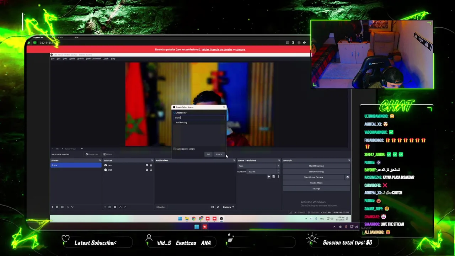Open the Help menu in OBS
The height and width of the screenshot is (256, 455).
(113, 59)
